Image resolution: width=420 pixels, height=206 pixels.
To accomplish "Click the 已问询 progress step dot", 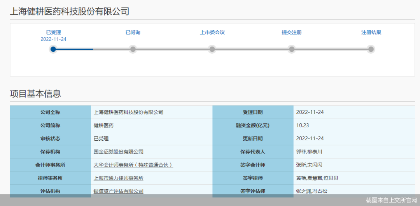I will [133, 49].
